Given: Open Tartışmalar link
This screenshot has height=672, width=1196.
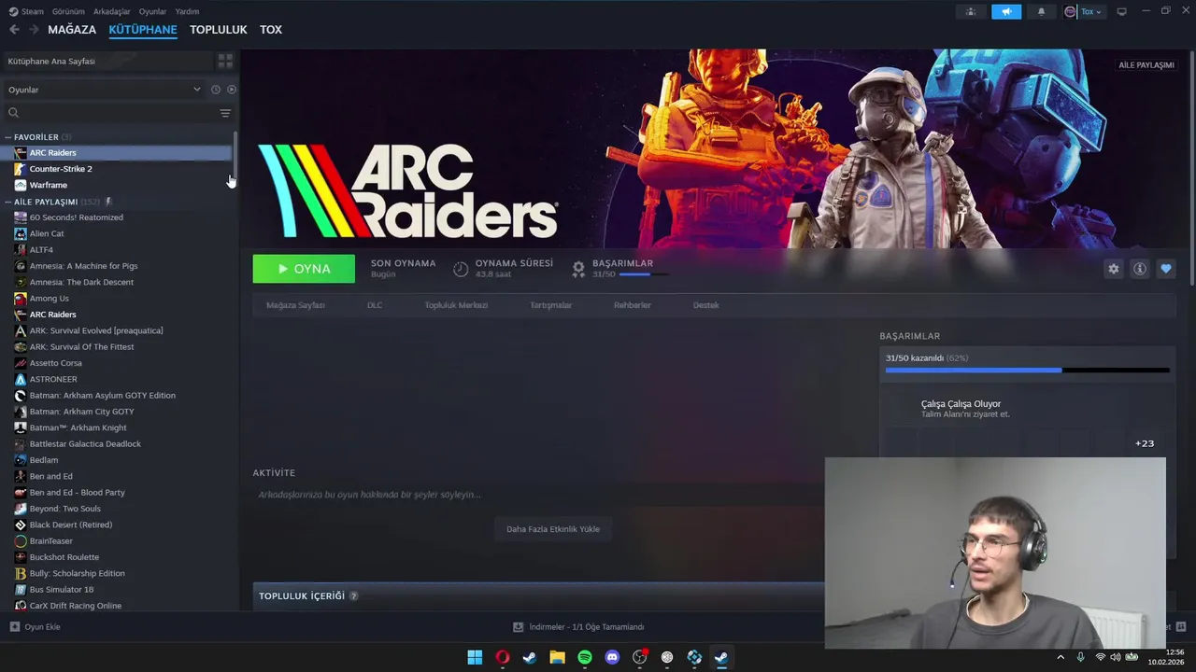Looking at the screenshot, I should (550, 305).
